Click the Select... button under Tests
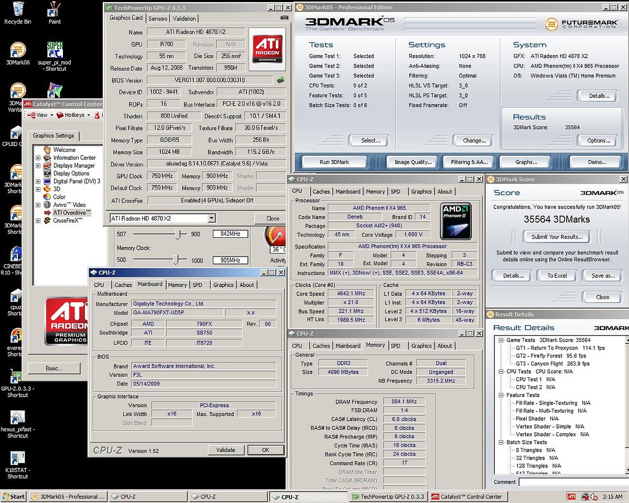Viewport: 629px width, 503px height. pyautogui.click(x=371, y=140)
